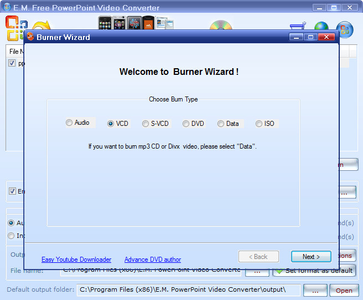363x300 pixels.
Task: Close the E.M. PowerPoint Video Converter window
Action: (350, 8)
